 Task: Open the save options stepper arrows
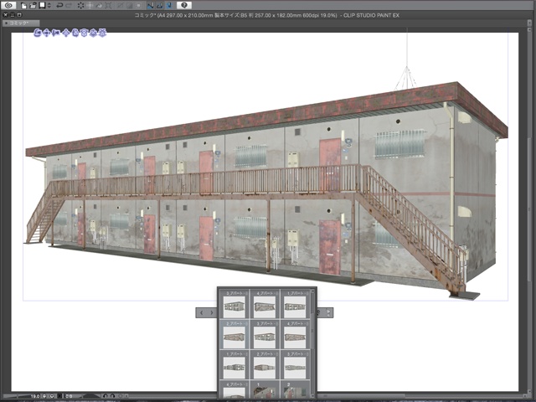click(x=49, y=6)
